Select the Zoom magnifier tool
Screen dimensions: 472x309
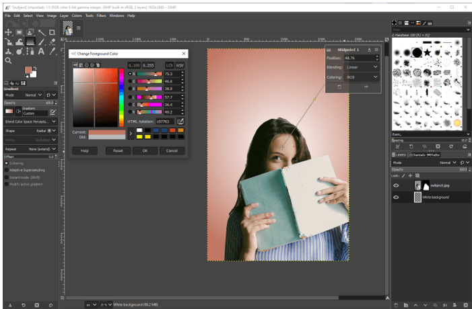(x=9, y=61)
